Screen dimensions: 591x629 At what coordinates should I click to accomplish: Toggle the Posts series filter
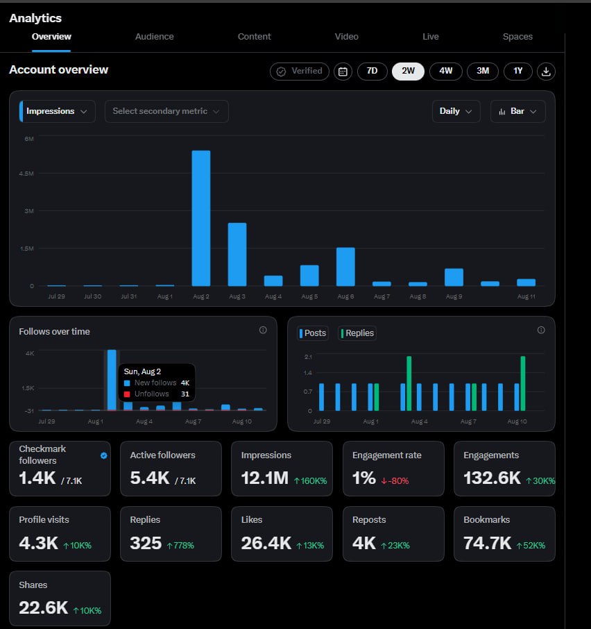313,333
